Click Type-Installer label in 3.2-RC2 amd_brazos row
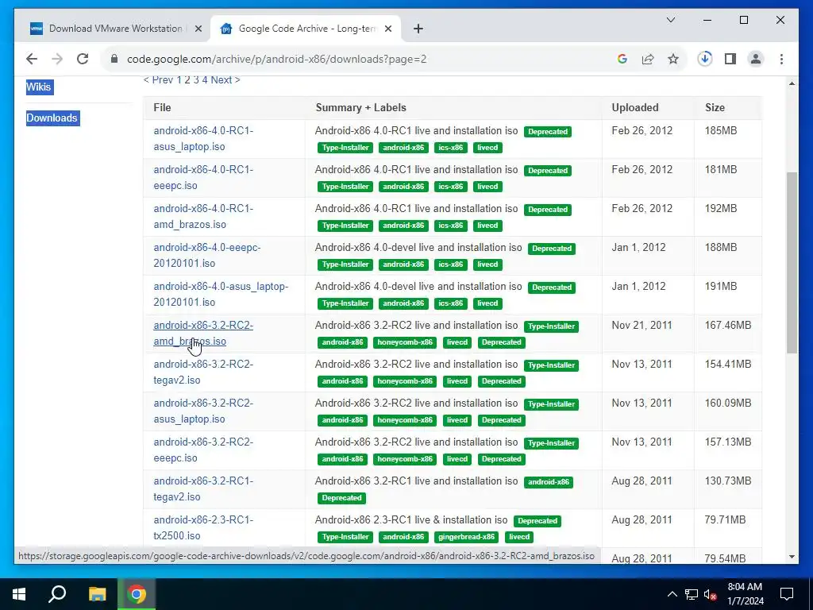Viewport: 813px width, 610px height. [551, 326]
